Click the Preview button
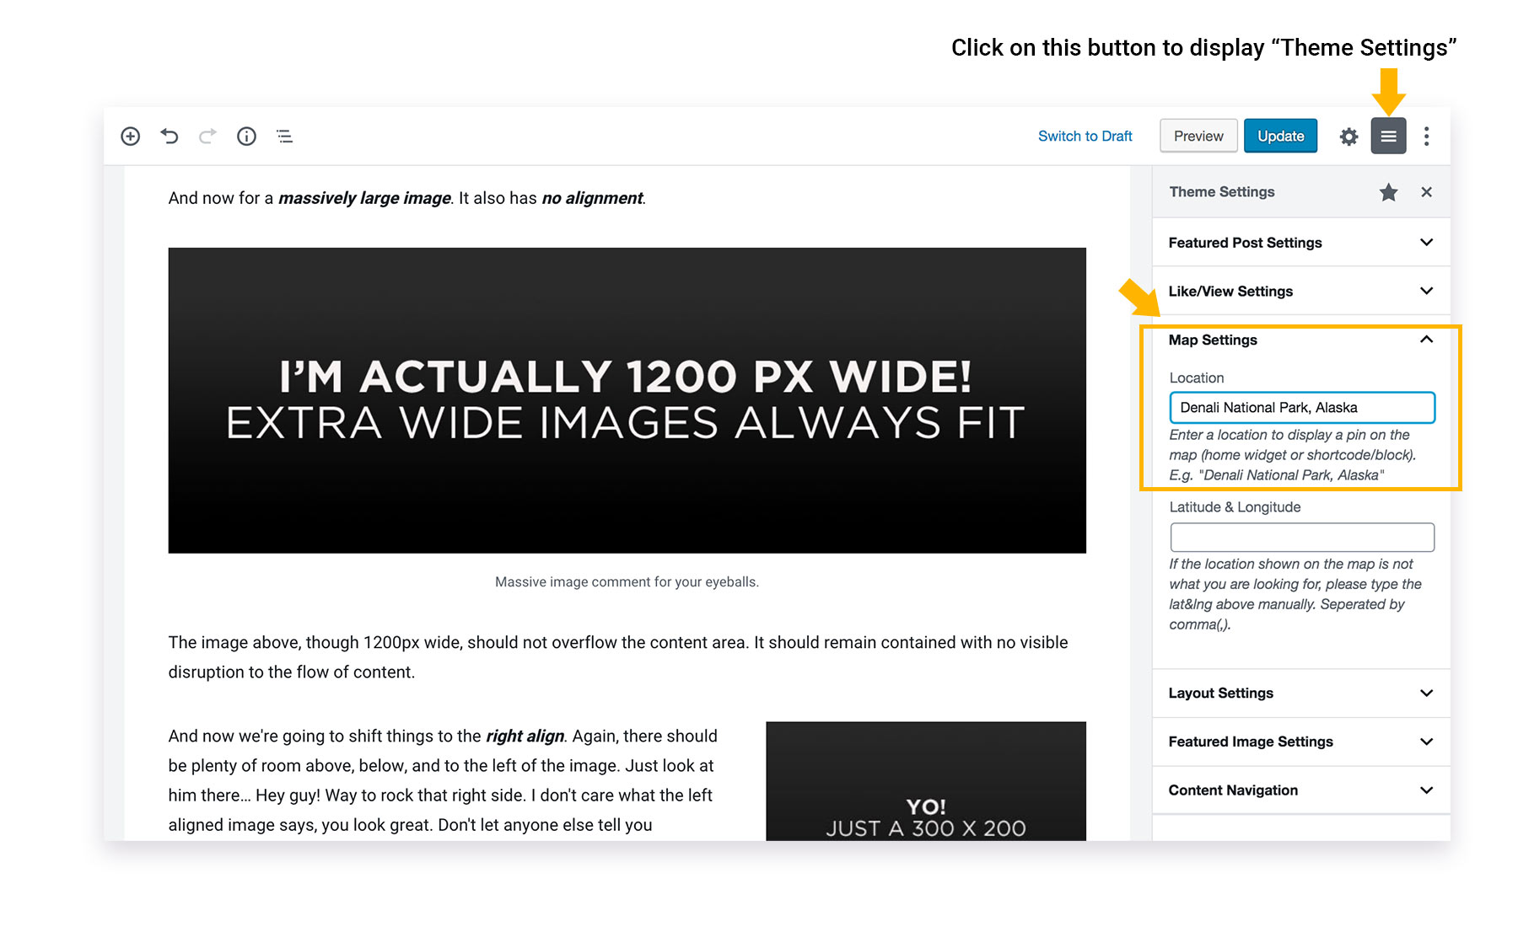Viewport: 1518px width, 948px height. coord(1198,136)
